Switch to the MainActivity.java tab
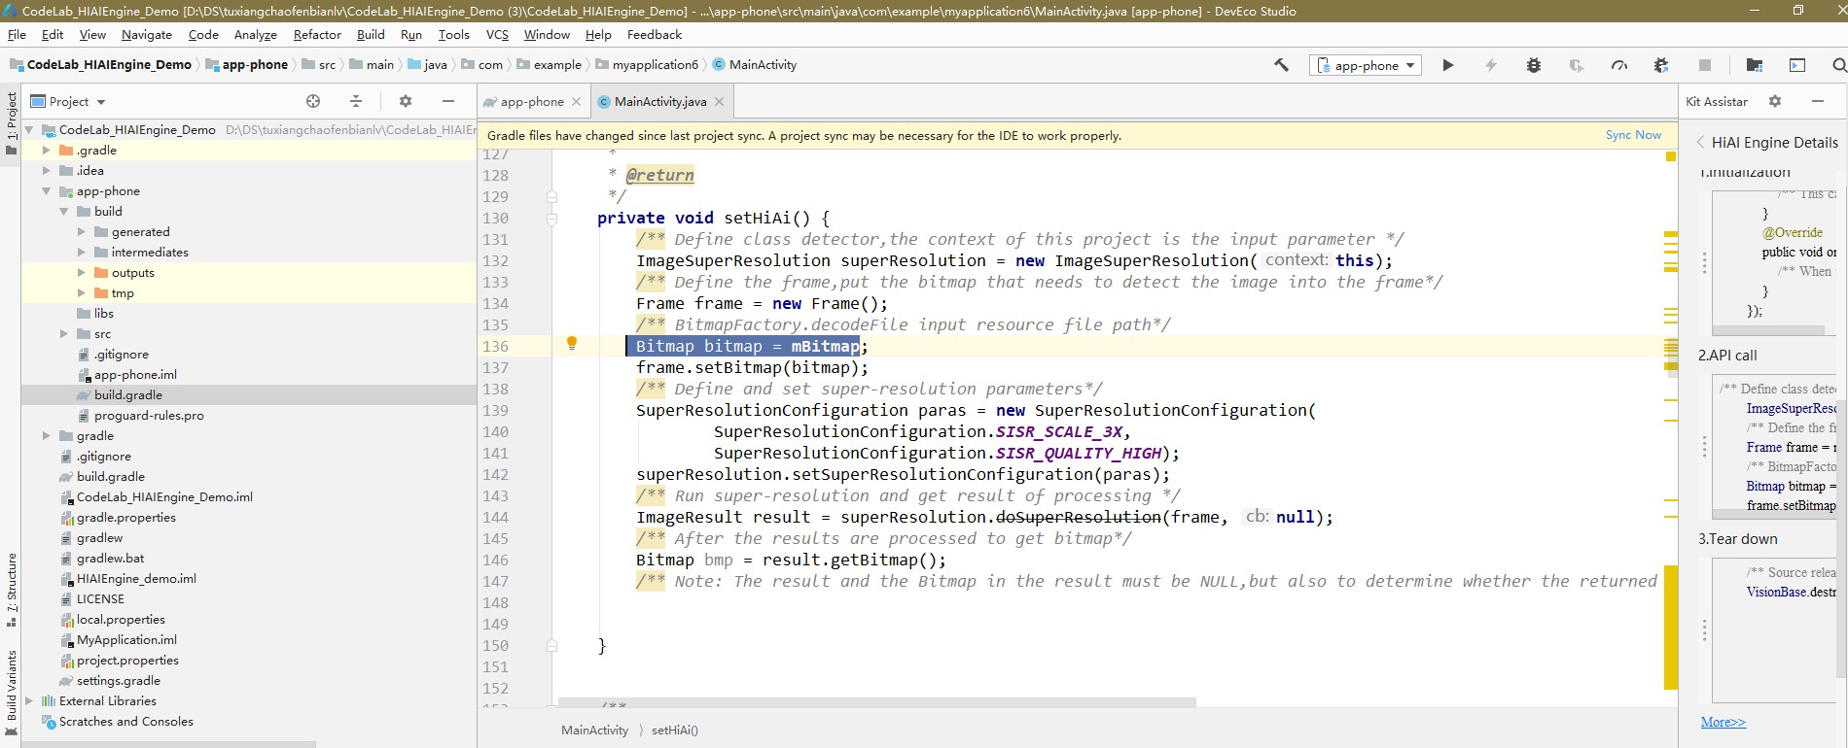The width and height of the screenshot is (1848, 748). coord(660,101)
